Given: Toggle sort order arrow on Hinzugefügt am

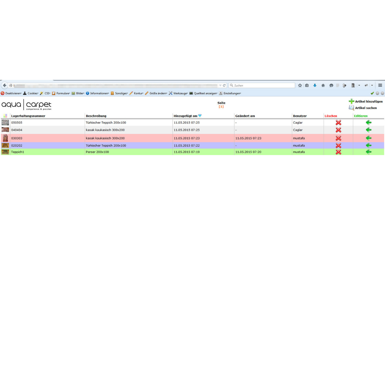Looking at the screenshot, I should (x=200, y=116).
